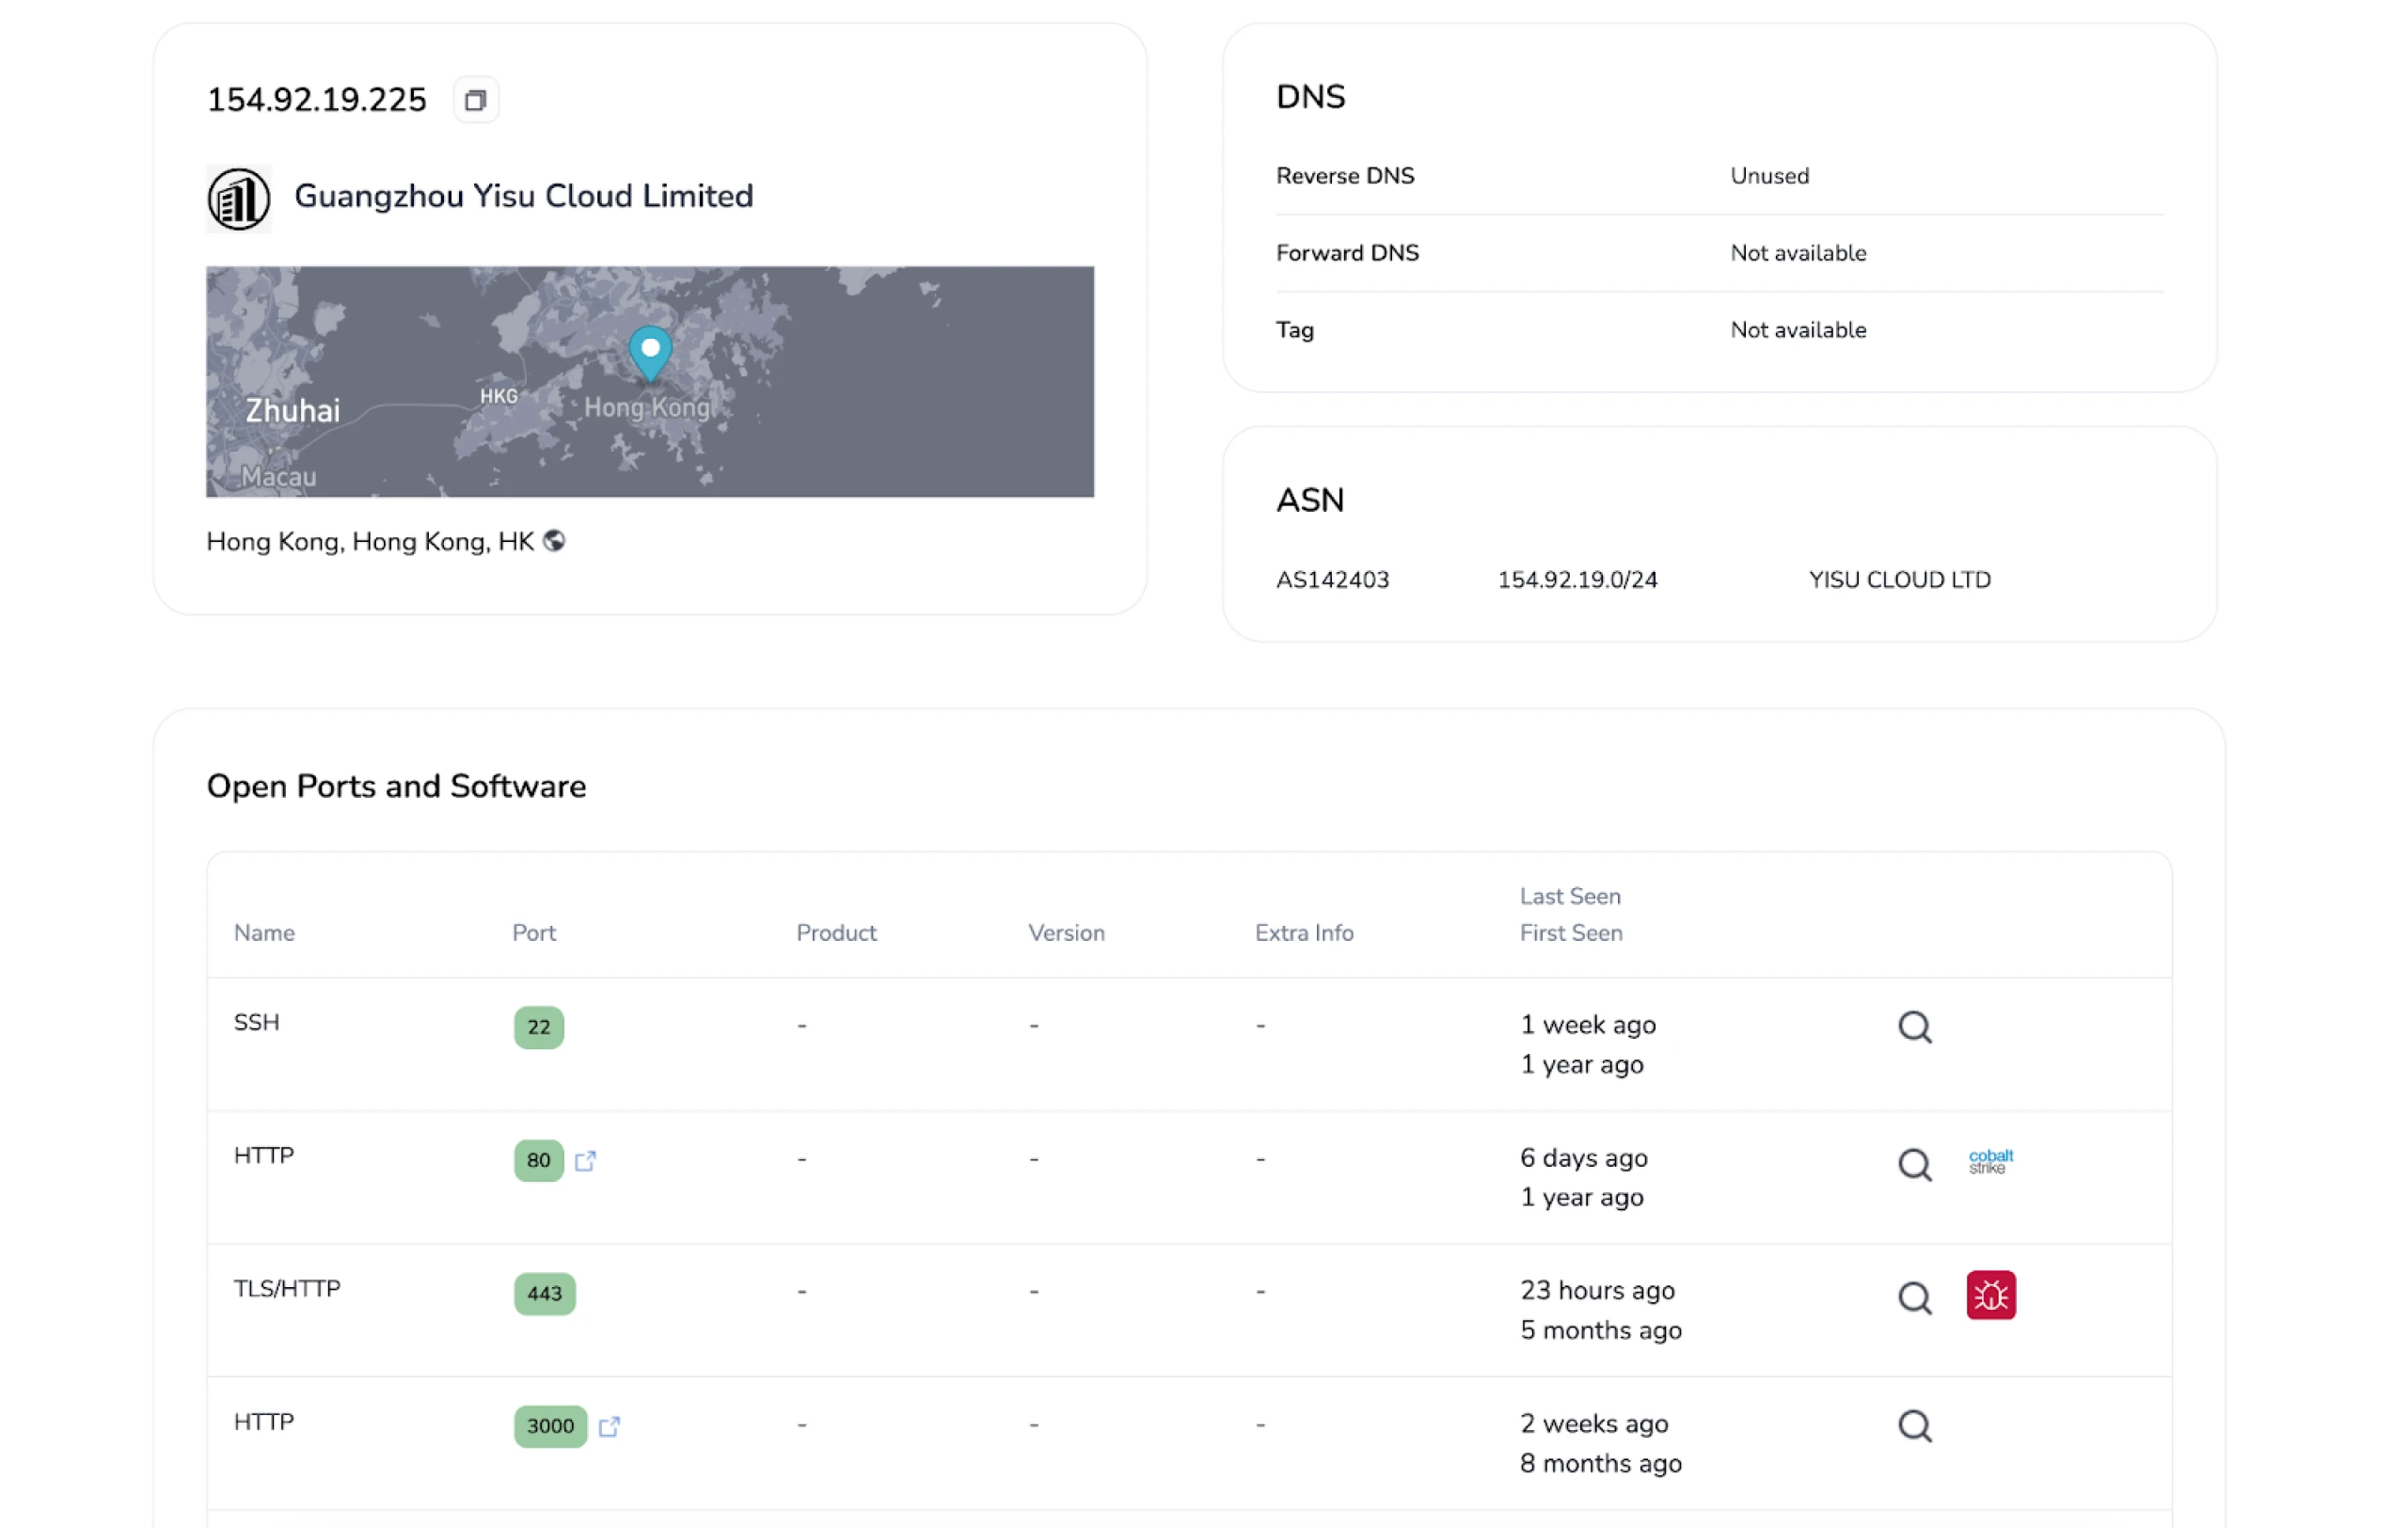Click the port 22 badge

(539, 1027)
